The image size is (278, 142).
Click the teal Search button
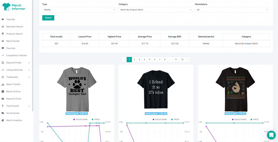tap(48, 18)
